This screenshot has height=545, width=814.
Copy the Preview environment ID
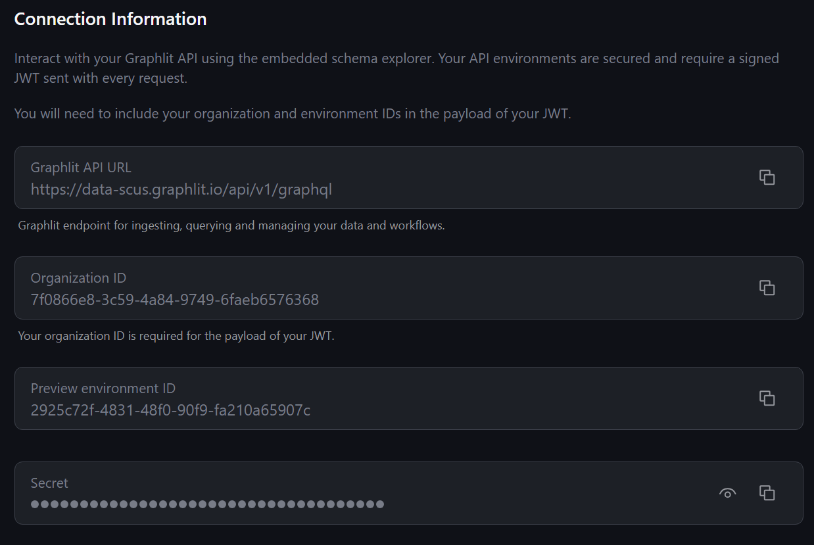pyautogui.click(x=767, y=398)
